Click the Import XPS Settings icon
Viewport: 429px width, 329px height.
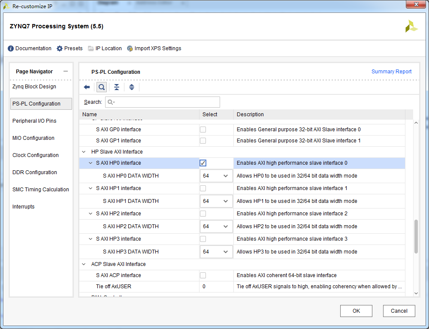click(130, 48)
